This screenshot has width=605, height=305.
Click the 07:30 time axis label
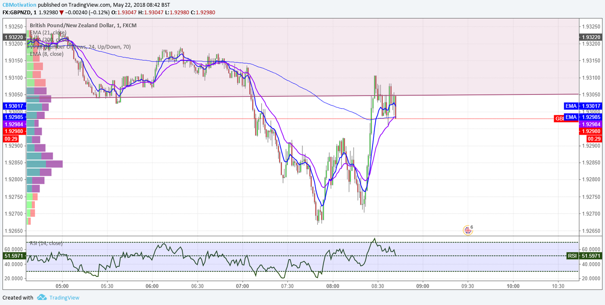(287, 286)
